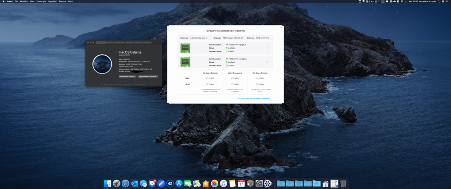Open Calendar showing 17 in dock
This screenshot has height=189, width=451.
[x=241, y=183]
